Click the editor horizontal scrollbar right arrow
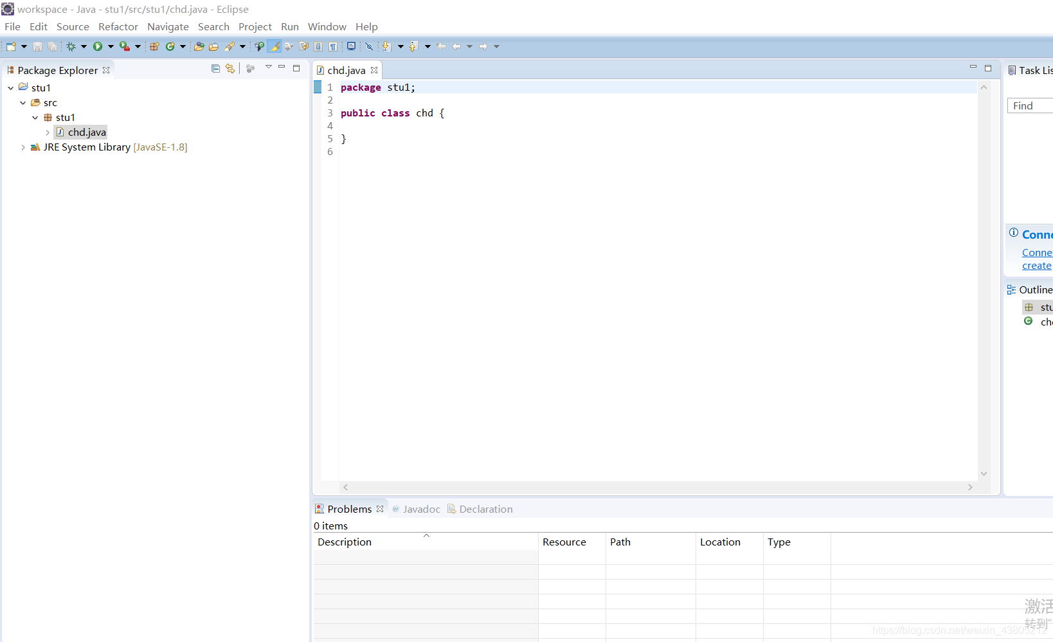This screenshot has height=642, width=1053. click(970, 488)
